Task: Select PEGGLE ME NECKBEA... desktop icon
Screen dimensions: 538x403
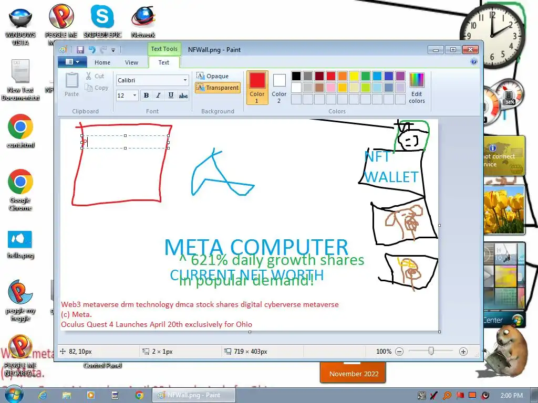Action: [x=20, y=355]
